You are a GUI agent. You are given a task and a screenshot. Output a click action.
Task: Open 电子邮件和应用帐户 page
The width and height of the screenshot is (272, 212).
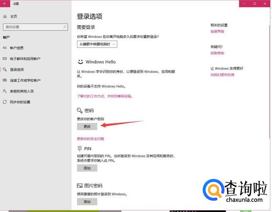click(25, 59)
